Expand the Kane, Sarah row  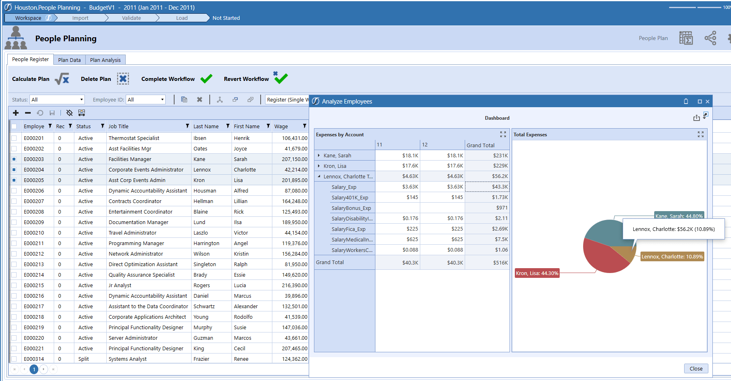coord(320,155)
